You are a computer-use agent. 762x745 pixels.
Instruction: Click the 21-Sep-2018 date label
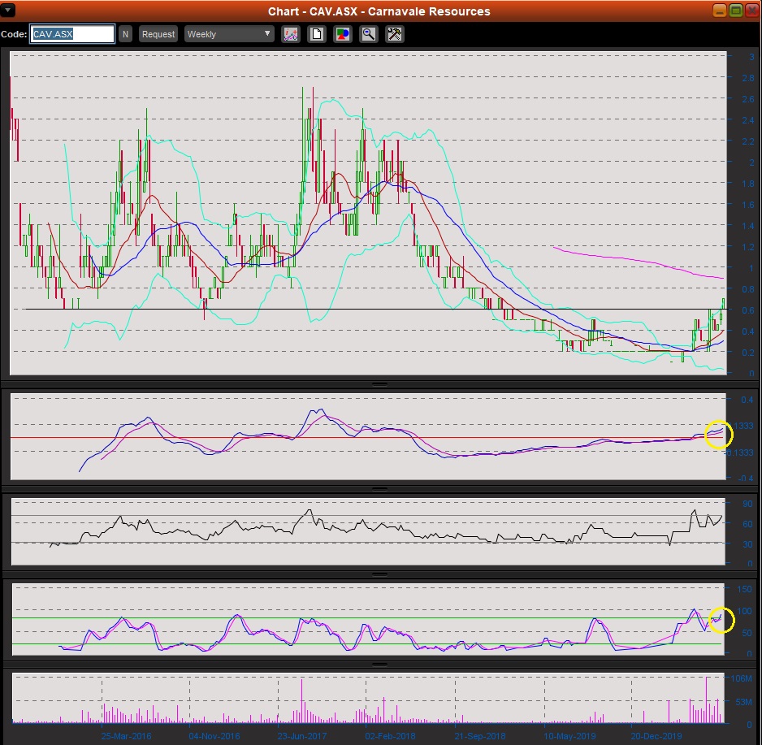(x=479, y=736)
